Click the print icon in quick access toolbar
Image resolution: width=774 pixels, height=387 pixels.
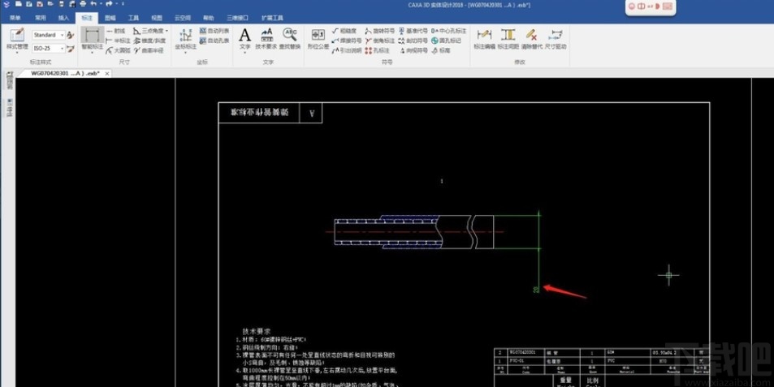(83, 4)
